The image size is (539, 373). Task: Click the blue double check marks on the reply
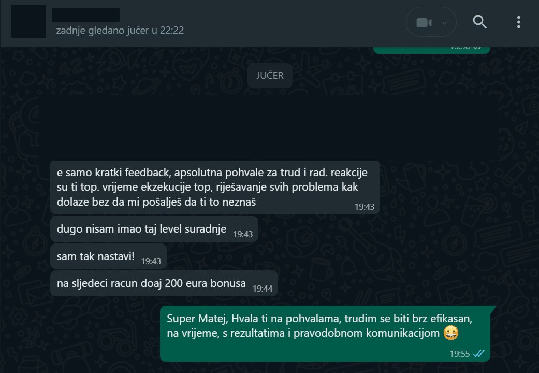coord(478,353)
